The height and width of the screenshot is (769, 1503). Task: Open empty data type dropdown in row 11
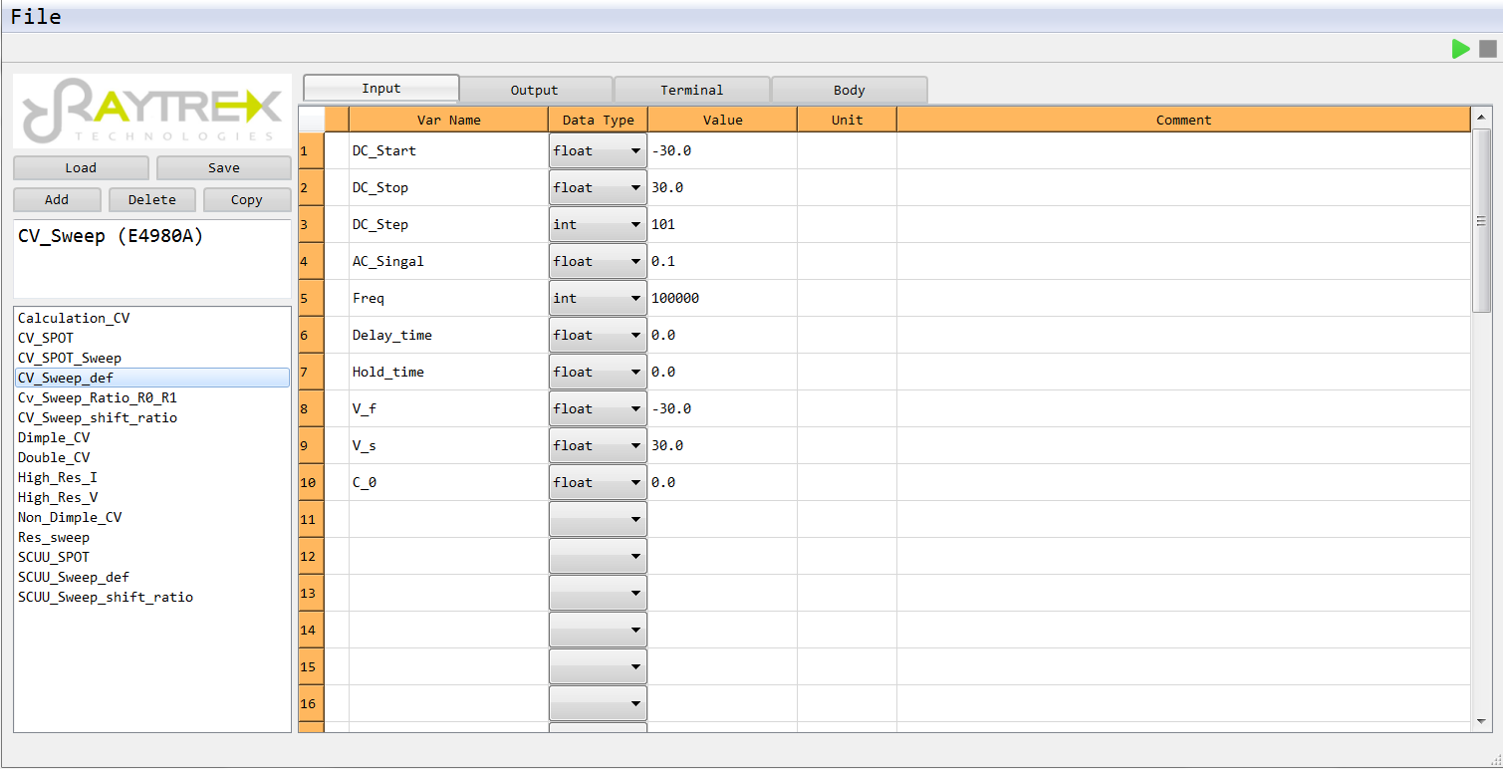tap(598, 519)
